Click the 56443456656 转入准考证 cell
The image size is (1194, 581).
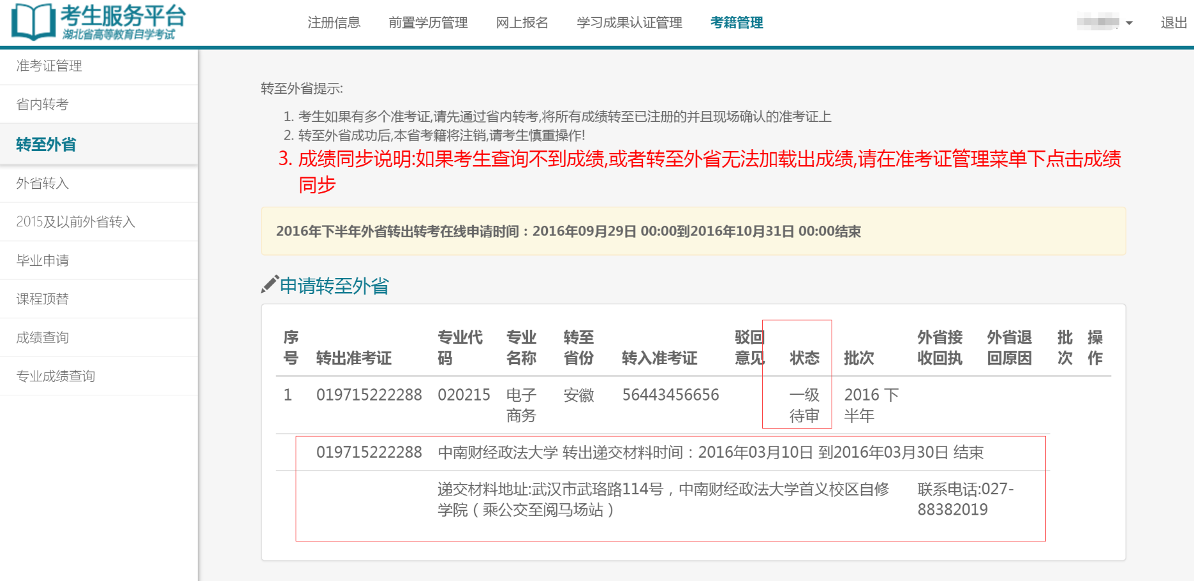click(x=670, y=395)
